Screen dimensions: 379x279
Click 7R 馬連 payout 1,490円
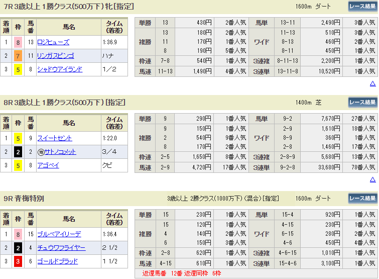[x=203, y=71]
